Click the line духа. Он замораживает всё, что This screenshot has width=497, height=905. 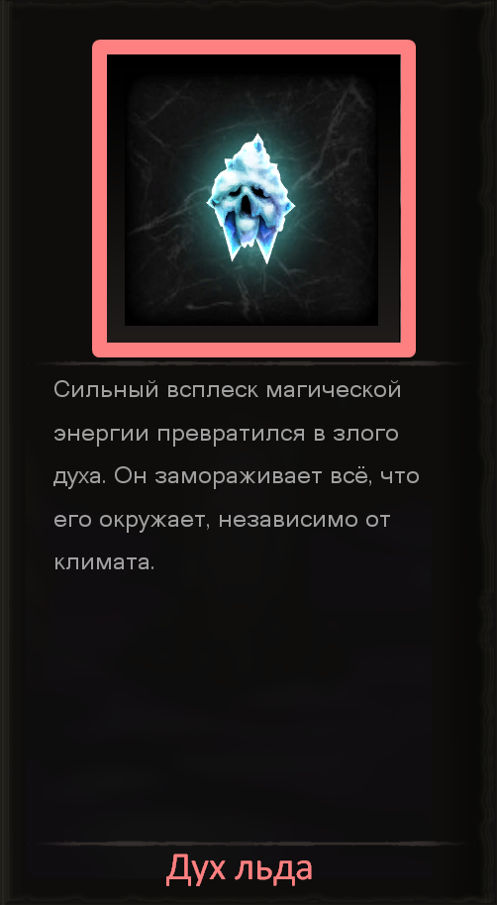click(x=236, y=476)
